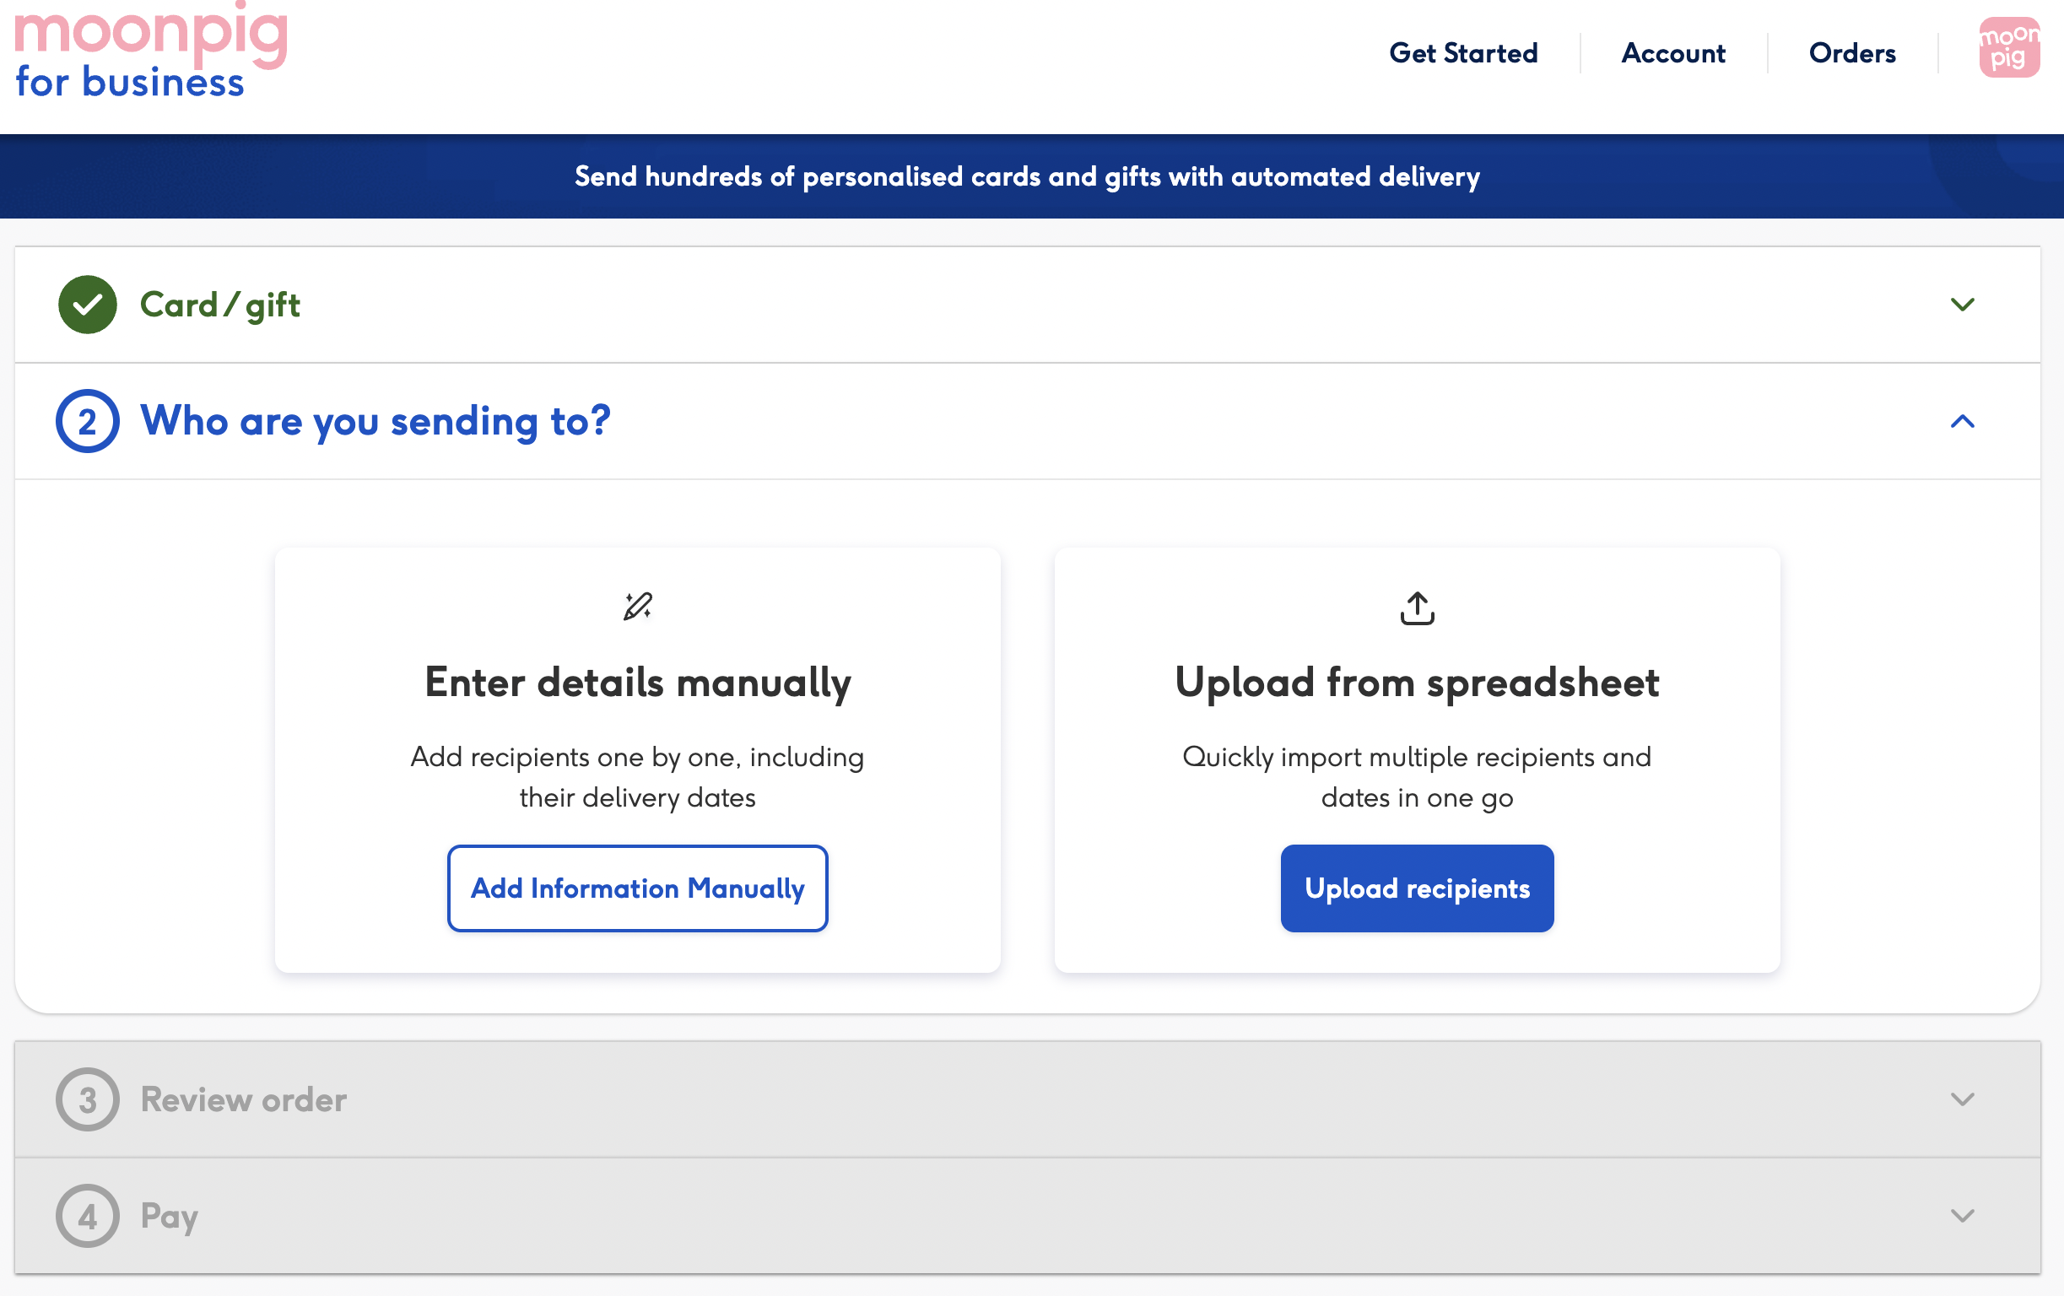The height and width of the screenshot is (1296, 2064).
Task: Click the pencil icon above Enter details manually
Action: [x=638, y=606]
